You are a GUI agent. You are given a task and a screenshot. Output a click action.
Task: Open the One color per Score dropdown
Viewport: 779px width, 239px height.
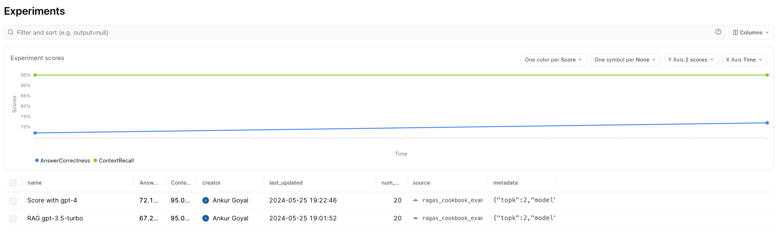tap(554, 60)
